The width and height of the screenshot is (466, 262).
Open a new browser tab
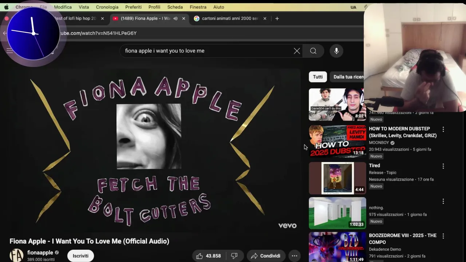point(277,18)
